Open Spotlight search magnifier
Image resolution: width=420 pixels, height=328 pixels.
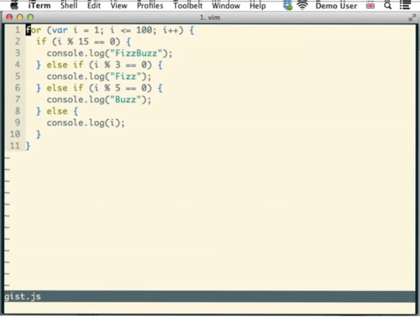[388, 6]
